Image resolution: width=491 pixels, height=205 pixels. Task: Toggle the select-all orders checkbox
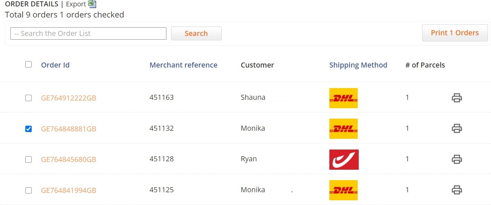(29, 64)
